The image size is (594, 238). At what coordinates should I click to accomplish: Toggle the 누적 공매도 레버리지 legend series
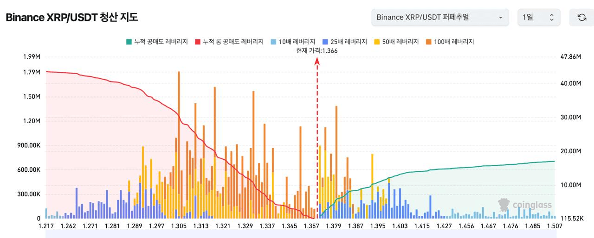[x=156, y=42]
